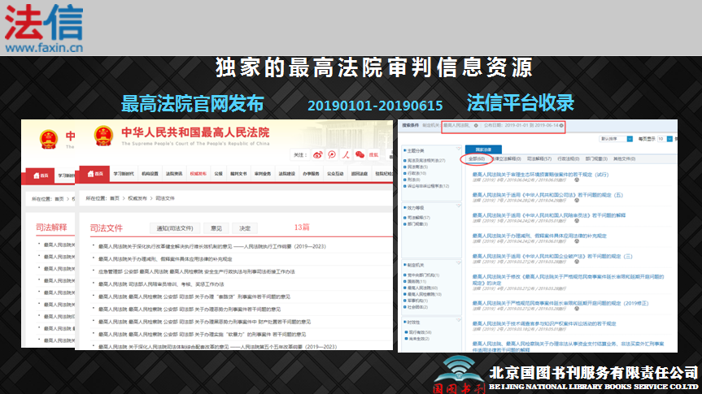
Task: Click badge icon beside 法释〔2019〕7号 entry
Action: pyautogui.click(x=577, y=201)
